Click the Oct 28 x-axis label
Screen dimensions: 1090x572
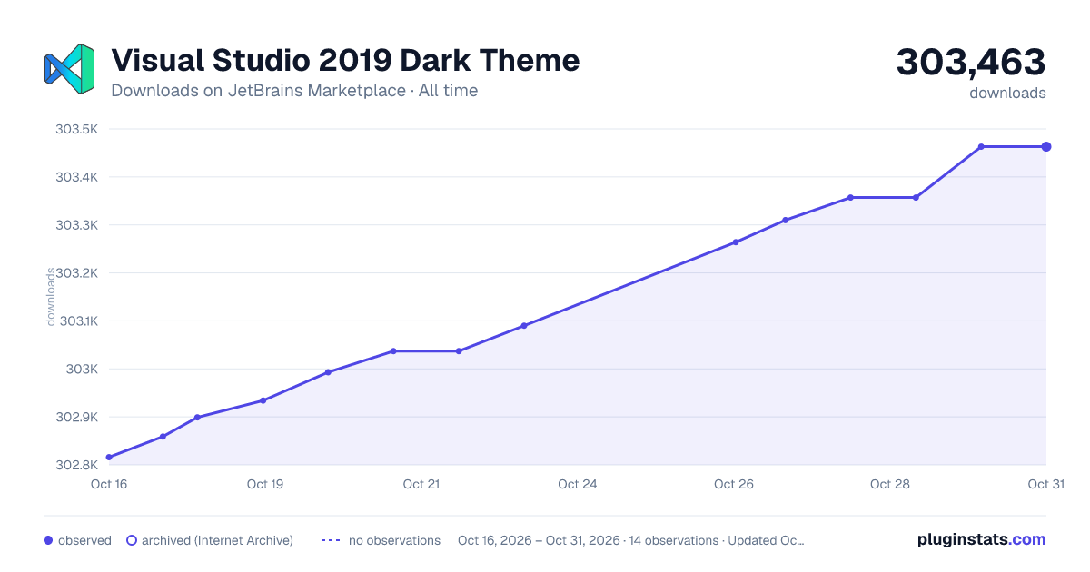pyautogui.click(x=890, y=484)
